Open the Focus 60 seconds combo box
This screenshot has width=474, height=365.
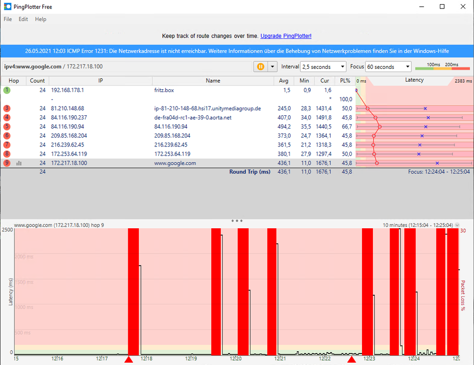[389, 66]
